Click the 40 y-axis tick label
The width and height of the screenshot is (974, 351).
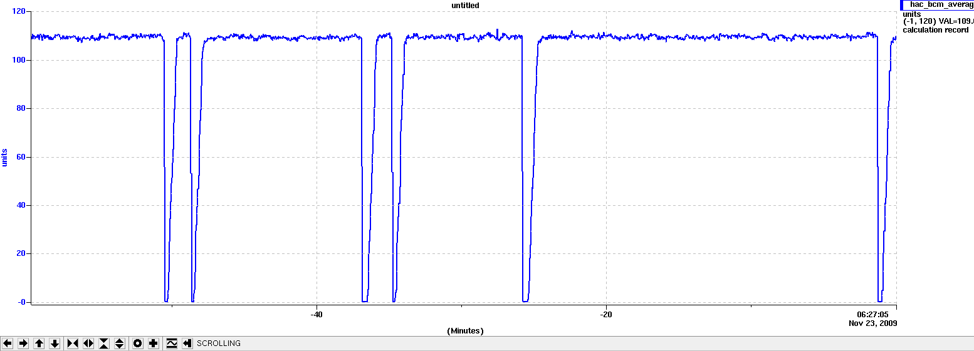click(21, 205)
